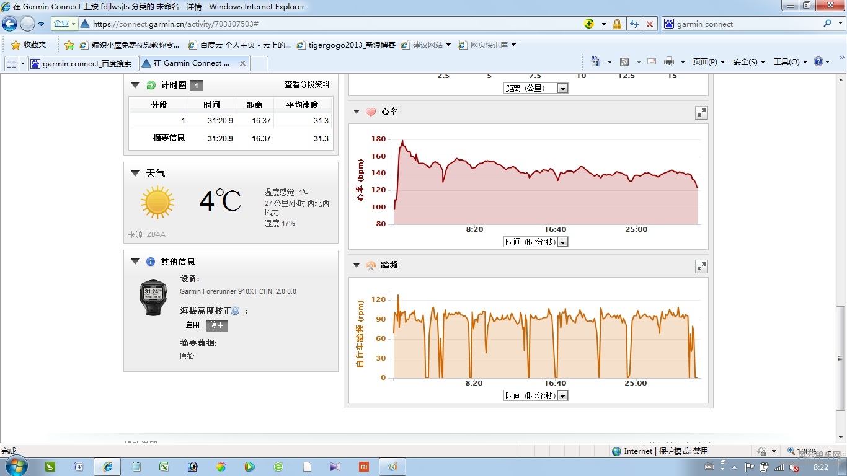
Task: Click the Start button on taskbar
Action: pyautogui.click(x=15, y=467)
